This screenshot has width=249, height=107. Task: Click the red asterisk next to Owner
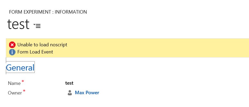click(24, 91)
